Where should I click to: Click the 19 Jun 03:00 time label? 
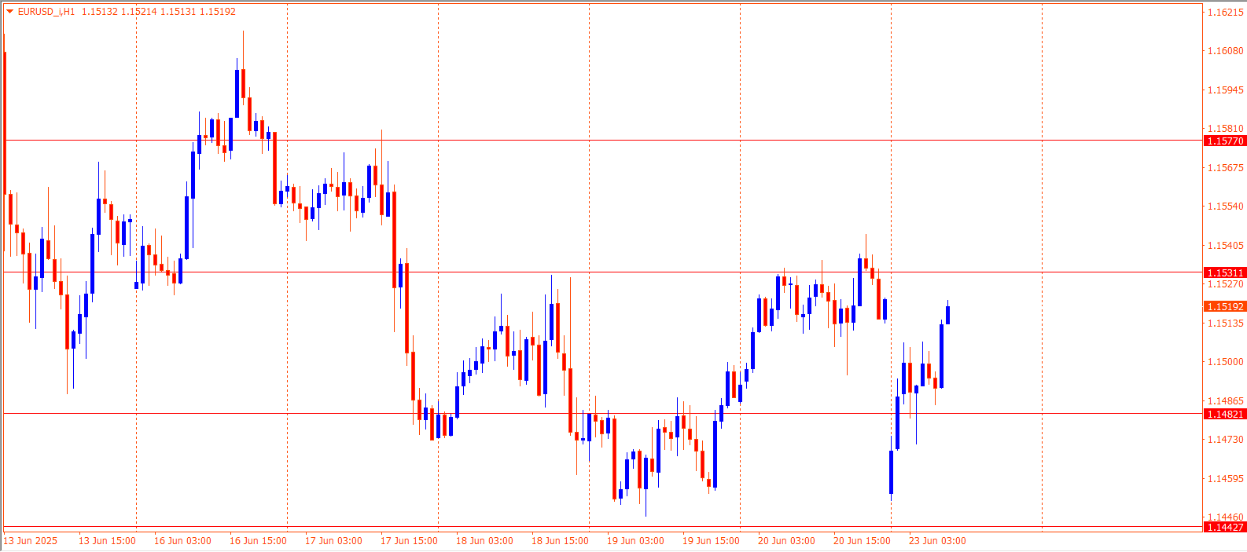tap(635, 541)
